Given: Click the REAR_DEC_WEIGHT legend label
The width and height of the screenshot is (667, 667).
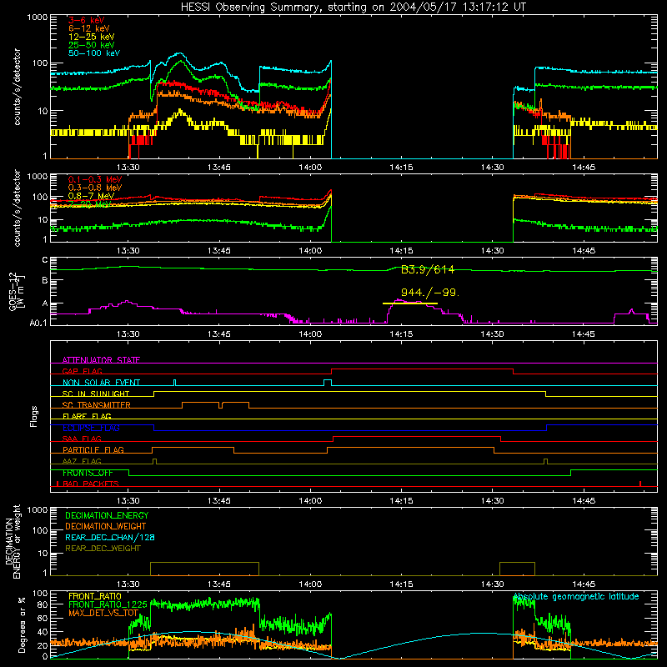Looking at the screenshot, I should pyautogui.click(x=103, y=549).
